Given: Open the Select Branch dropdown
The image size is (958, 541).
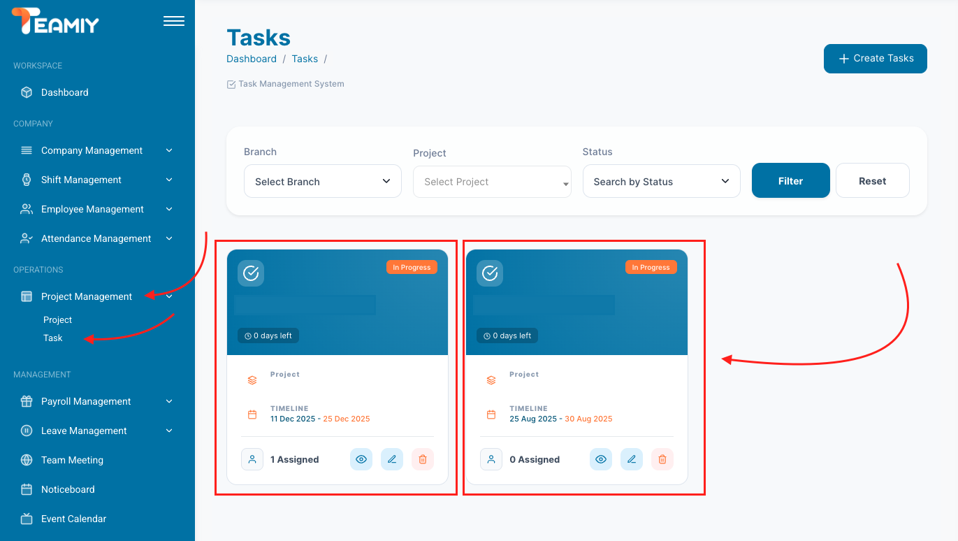Looking at the screenshot, I should [322, 182].
